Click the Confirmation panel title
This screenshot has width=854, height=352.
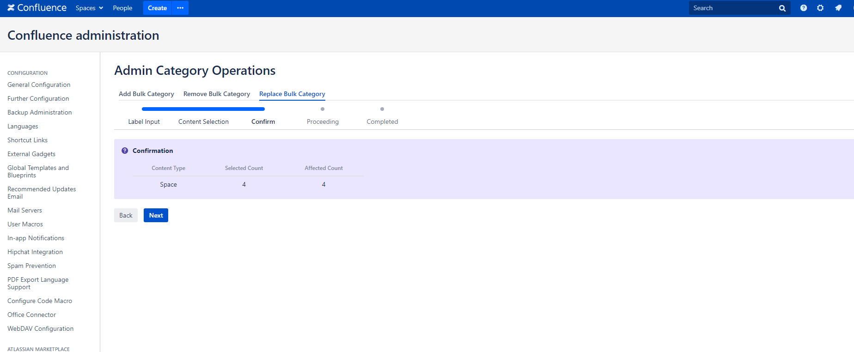pyautogui.click(x=152, y=151)
